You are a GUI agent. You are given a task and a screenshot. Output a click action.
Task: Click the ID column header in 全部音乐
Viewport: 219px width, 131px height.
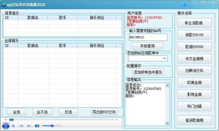[x=11, y=46]
